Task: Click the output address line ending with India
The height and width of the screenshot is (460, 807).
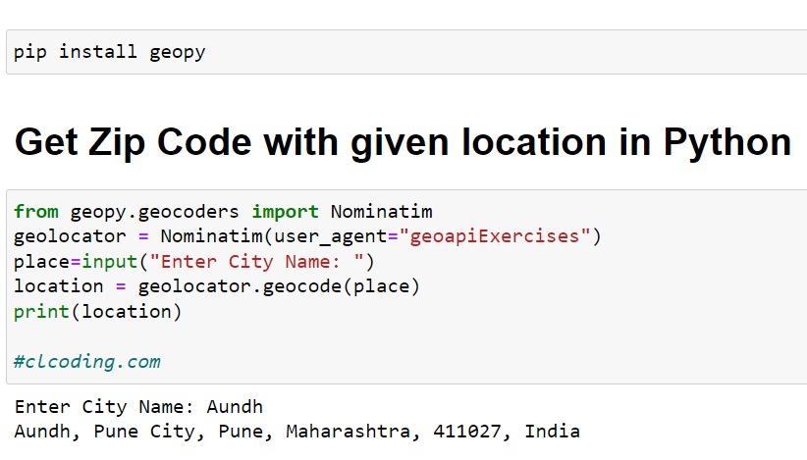Action: (296, 432)
